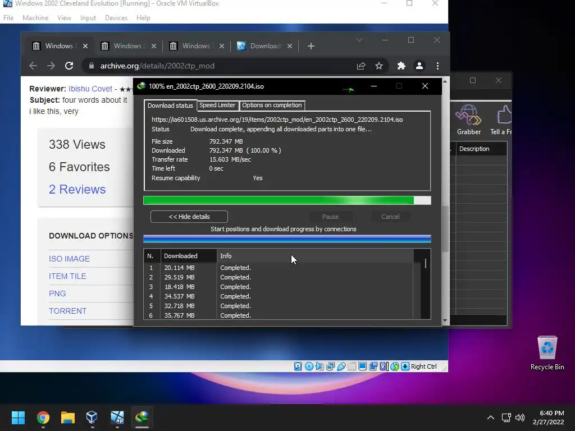Open VirtualBox Input menu
Viewport: 575px width, 431px height.
coord(88,17)
